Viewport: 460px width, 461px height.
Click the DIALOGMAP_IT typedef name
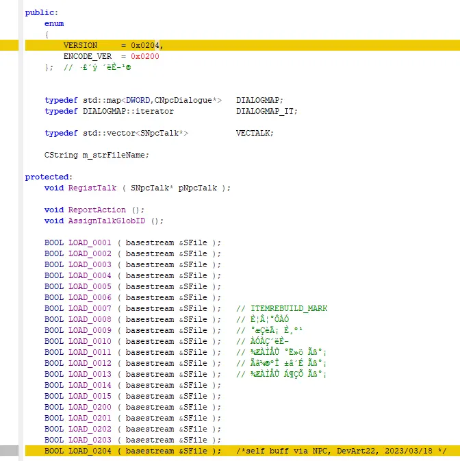265,111
